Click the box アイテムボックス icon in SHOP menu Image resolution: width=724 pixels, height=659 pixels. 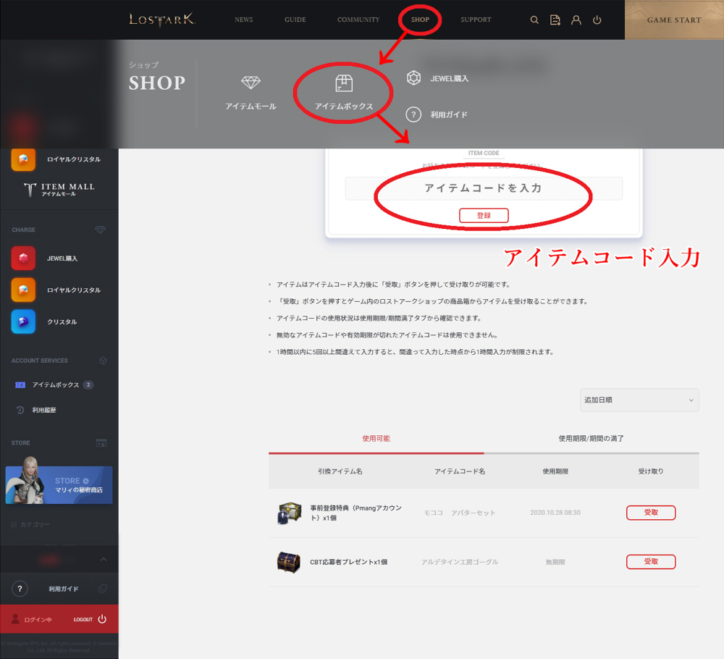pos(343,83)
